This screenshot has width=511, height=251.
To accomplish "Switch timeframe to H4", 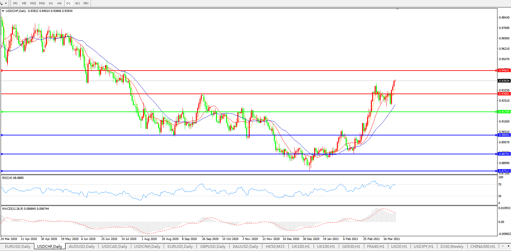I will [x=60, y=3].
